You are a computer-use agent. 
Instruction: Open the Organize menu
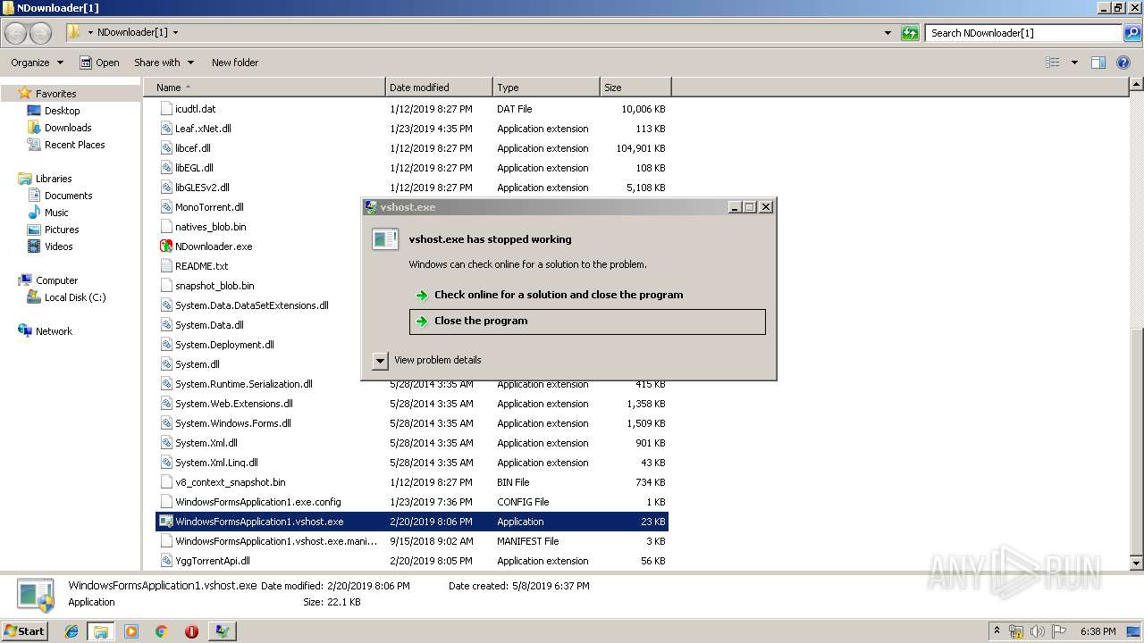tap(37, 63)
